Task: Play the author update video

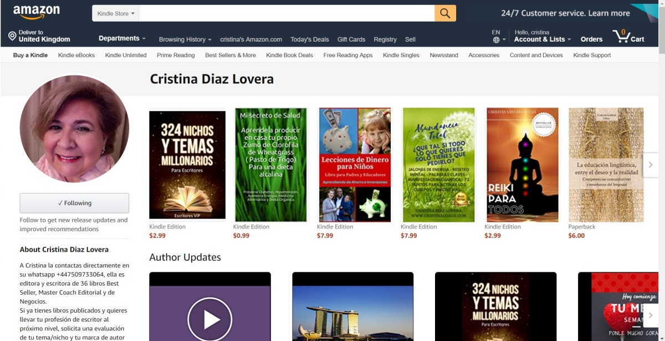Action: (x=210, y=319)
